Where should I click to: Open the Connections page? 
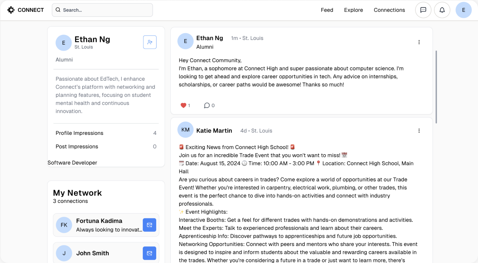click(x=389, y=10)
